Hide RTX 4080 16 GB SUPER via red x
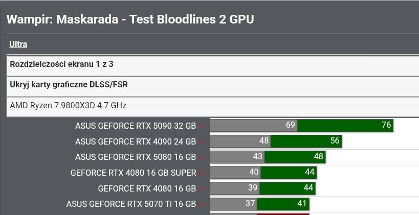Image resolution: width=419 pixels, height=215 pixels. click(202, 174)
